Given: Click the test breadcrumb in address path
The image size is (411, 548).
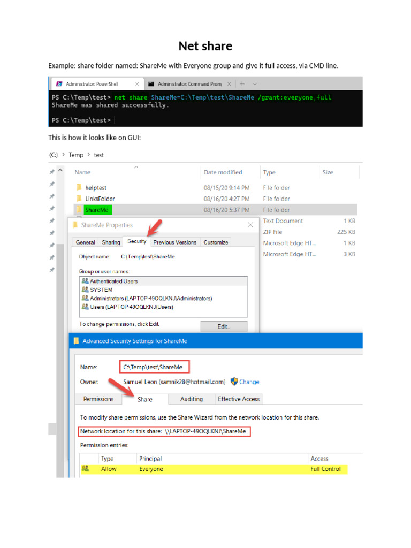Looking at the screenshot, I should point(98,155).
